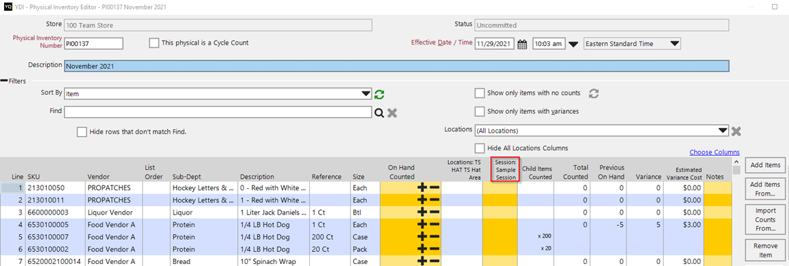Click plus icon for SKU 213010011
Viewport: 789px width, 266px height.
tap(422, 200)
